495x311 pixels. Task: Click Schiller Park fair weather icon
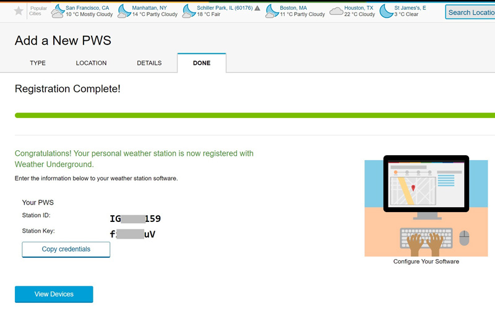click(189, 11)
